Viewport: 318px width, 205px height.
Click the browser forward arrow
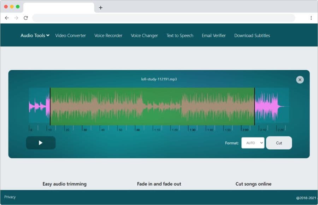point(16,18)
